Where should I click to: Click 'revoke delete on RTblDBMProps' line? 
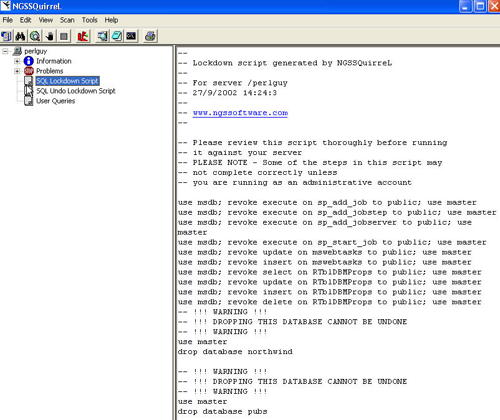click(x=330, y=302)
